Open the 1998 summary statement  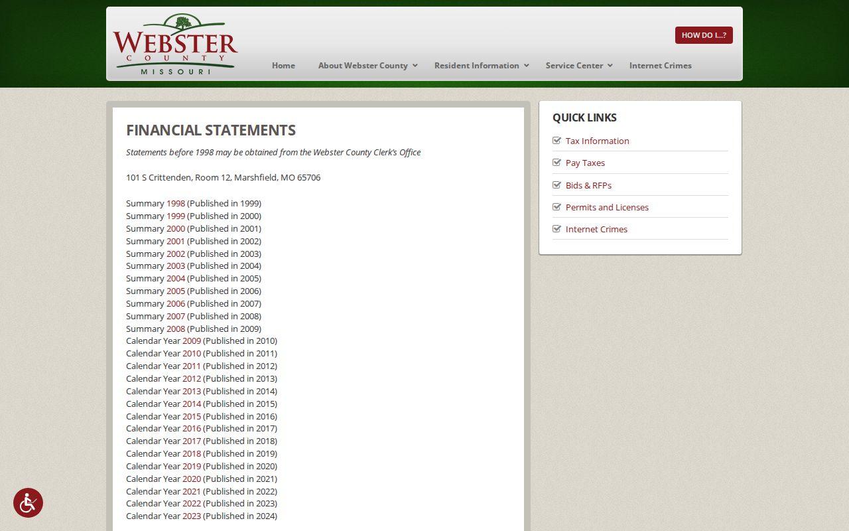point(176,203)
